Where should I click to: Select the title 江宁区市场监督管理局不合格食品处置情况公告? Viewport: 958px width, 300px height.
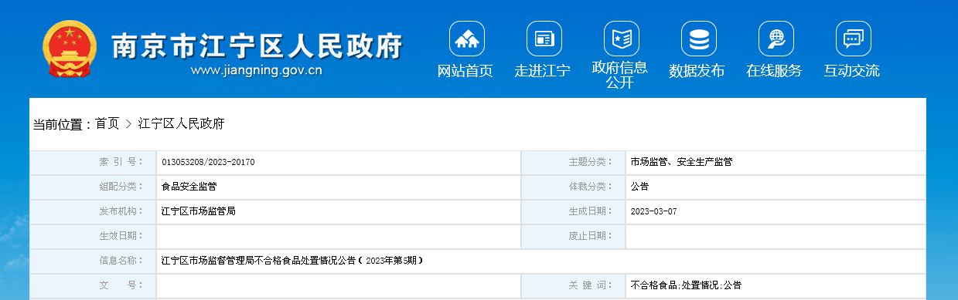[x=292, y=261]
